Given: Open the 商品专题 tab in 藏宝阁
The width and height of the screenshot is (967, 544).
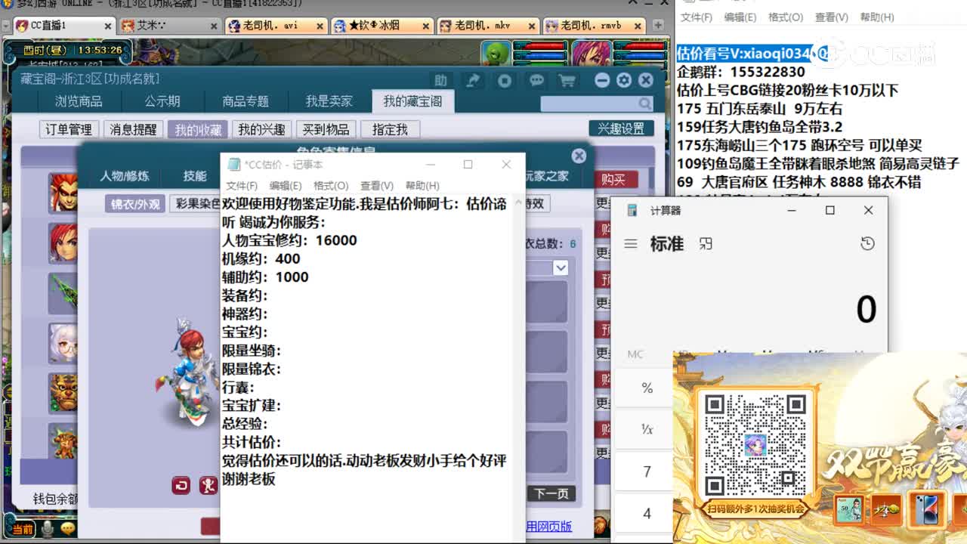Looking at the screenshot, I should (246, 101).
